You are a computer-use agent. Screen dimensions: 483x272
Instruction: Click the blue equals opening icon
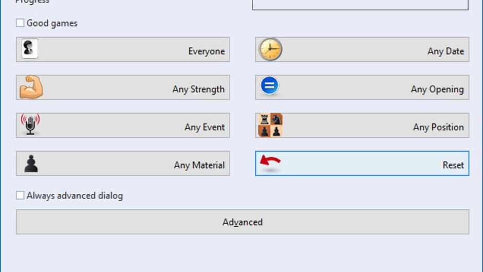point(269,85)
